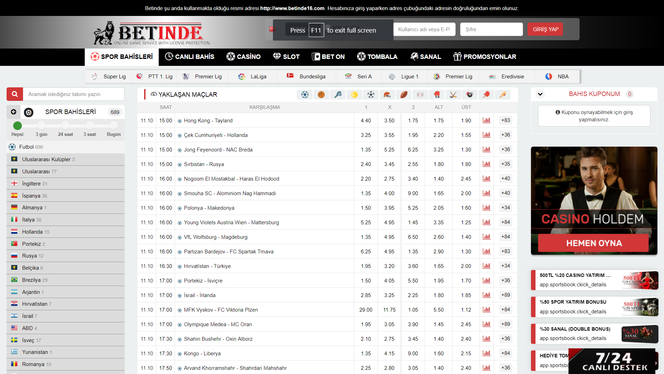Screen dimensions: 664x374
Task: Filter matches by boxing glove icon
Action: [x=437, y=95]
